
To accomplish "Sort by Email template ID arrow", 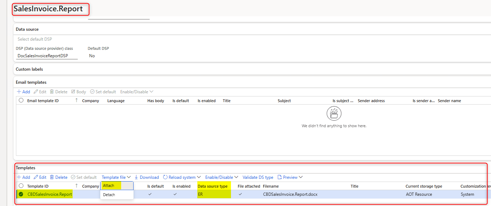I will [77, 101].
